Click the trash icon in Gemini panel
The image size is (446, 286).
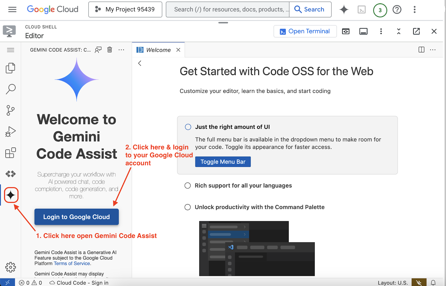point(110,50)
